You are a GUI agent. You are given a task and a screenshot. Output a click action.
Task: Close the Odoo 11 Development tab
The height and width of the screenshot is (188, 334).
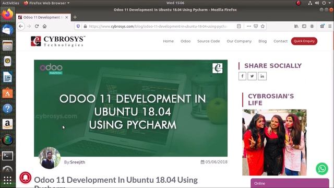tap(67, 17)
